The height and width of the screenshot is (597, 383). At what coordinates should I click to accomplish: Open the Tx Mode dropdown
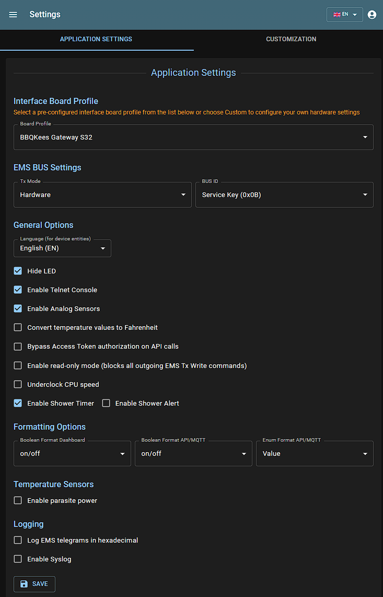pyautogui.click(x=102, y=194)
